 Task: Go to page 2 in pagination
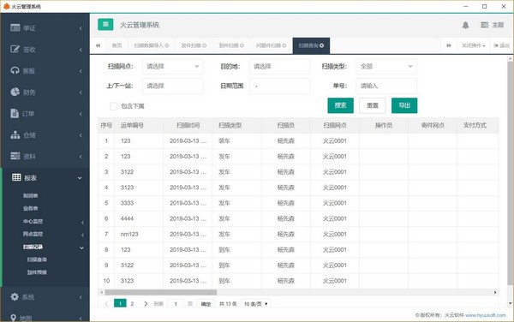click(x=132, y=304)
